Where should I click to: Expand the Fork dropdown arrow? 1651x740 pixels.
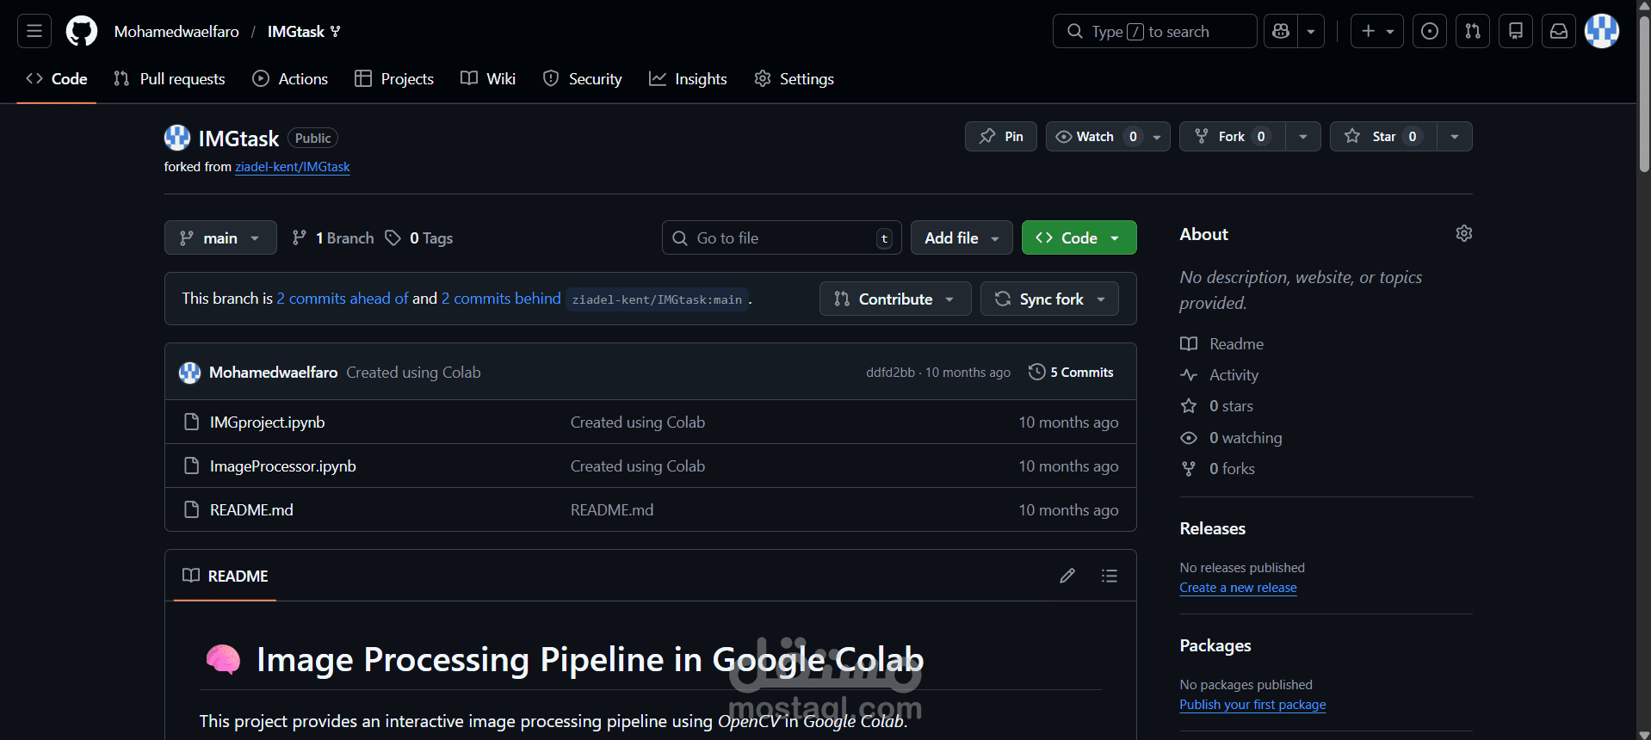(x=1303, y=137)
